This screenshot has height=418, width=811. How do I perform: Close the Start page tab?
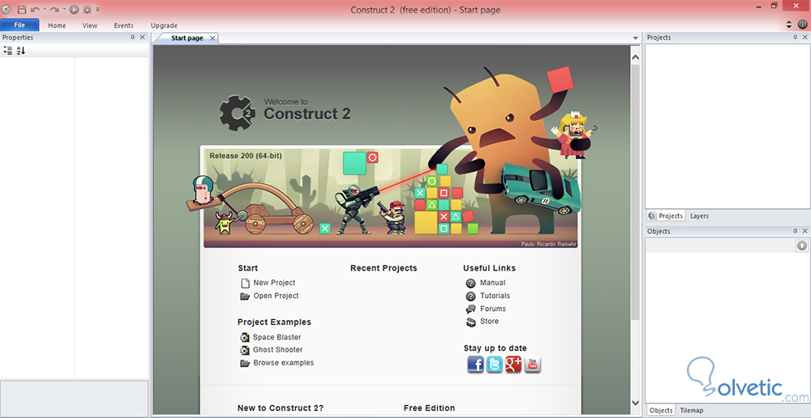tap(212, 38)
